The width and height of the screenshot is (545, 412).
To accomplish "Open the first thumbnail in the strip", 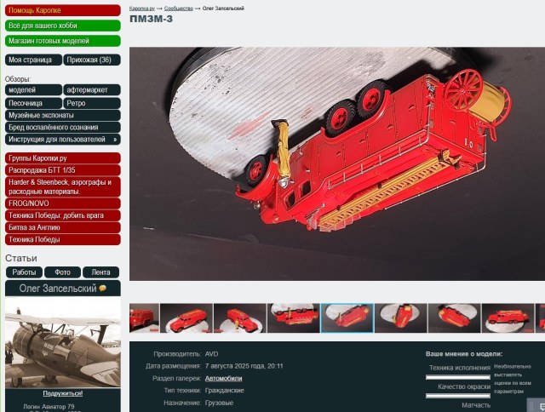I will 144,318.
